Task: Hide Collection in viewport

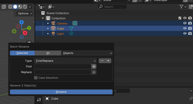Action: pyautogui.click(x=185, y=18)
